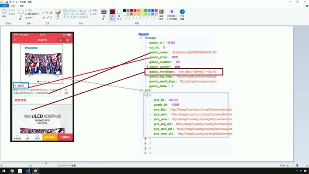Pick the green color swatch

coord(145,10)
